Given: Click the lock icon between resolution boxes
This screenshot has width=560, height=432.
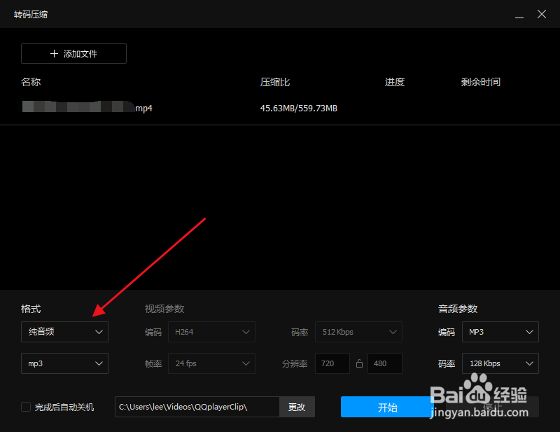Looking at the screenshot, I should point(360,363).
